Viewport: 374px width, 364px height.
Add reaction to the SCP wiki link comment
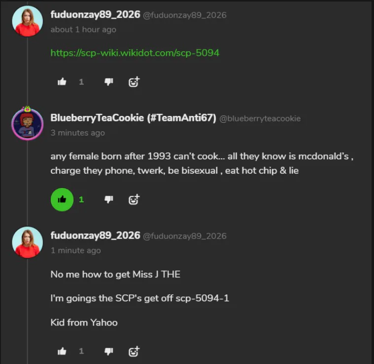[134, 82]
